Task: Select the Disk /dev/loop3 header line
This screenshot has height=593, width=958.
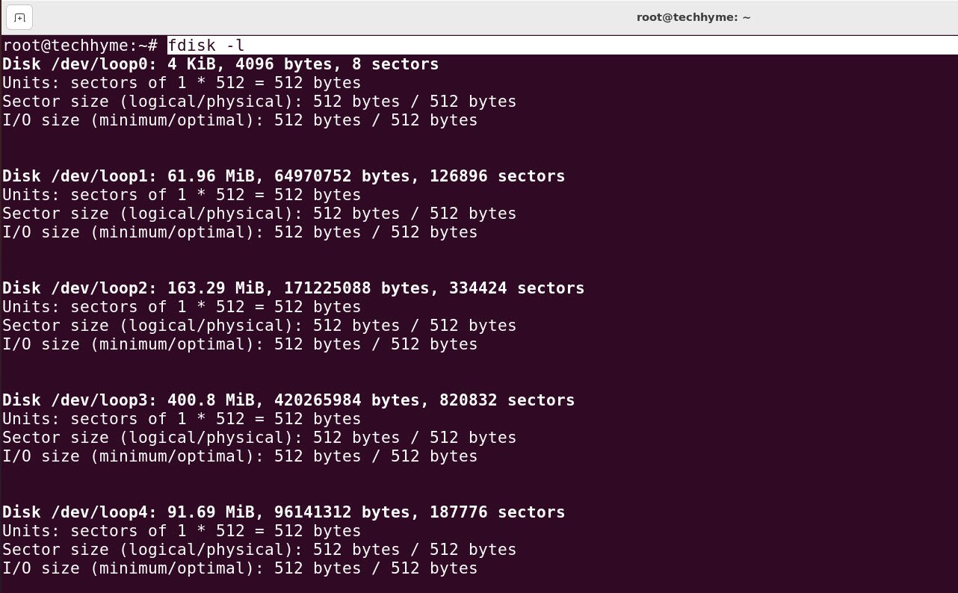Action: pyautogui.click(x=288, y=400)
